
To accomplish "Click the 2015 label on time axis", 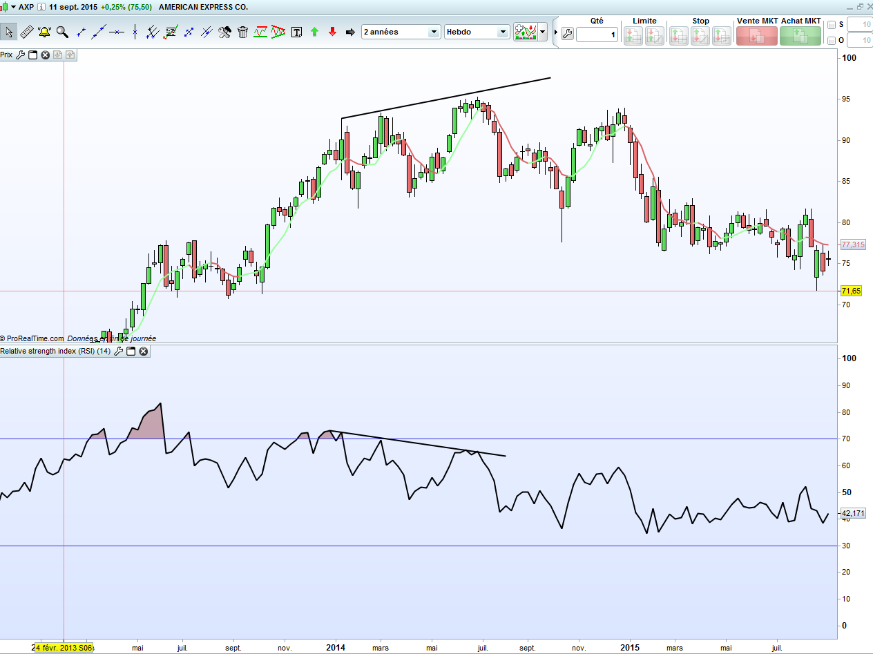I will tap(629, 648).
